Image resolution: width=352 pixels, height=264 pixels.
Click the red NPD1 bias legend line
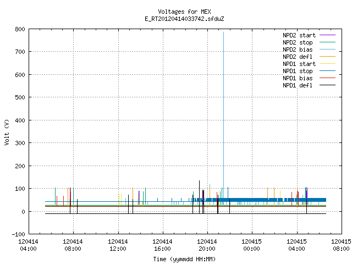coord(327,78)
